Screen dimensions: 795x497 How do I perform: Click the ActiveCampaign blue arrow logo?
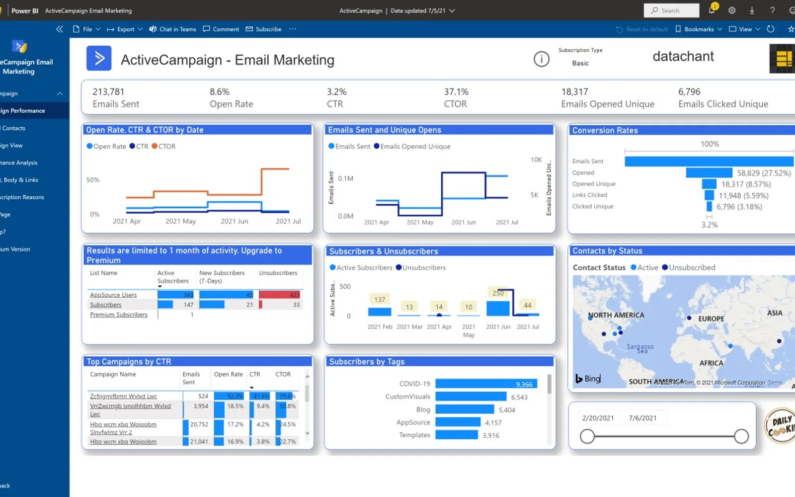point(99,59)
